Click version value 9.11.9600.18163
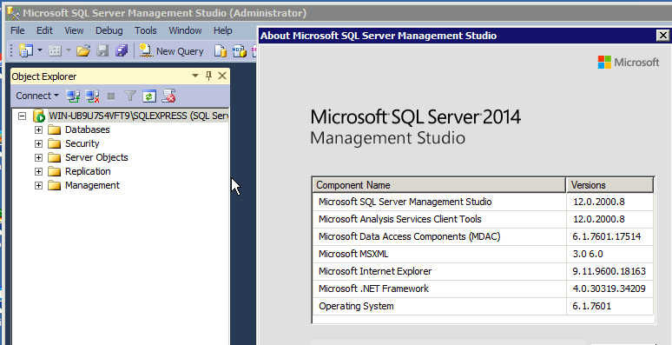Viewport: 672px width, 345px height. click(609, 271)
